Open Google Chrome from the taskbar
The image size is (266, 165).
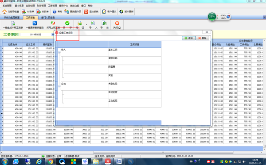(x=50, y=161)
